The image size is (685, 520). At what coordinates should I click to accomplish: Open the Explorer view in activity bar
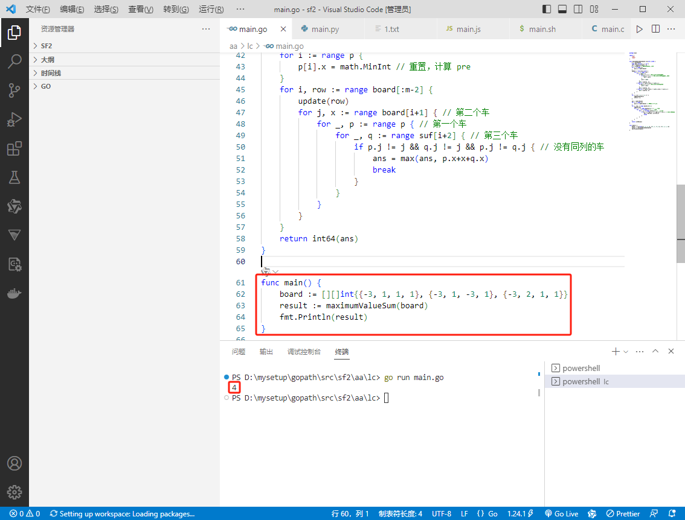(14, 33)
